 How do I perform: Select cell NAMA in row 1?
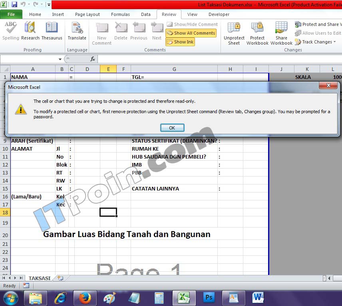33,77
